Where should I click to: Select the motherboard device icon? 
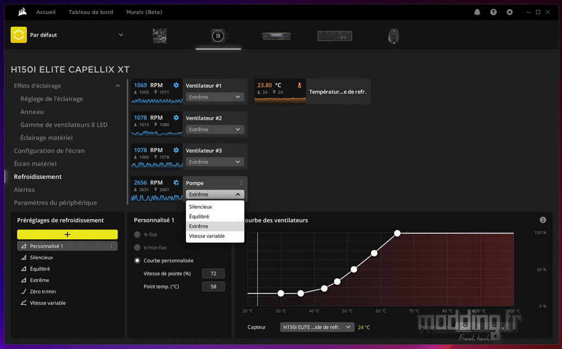pyautogui.click(x=160, y=36)
